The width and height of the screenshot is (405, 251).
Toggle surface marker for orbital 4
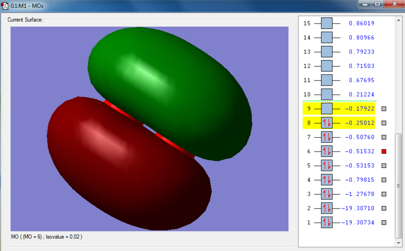(384, 180)
